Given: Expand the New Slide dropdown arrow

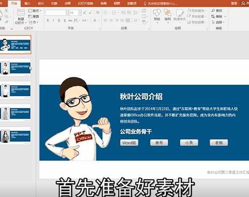Looking at the screenshot, I should click(26, 23).
